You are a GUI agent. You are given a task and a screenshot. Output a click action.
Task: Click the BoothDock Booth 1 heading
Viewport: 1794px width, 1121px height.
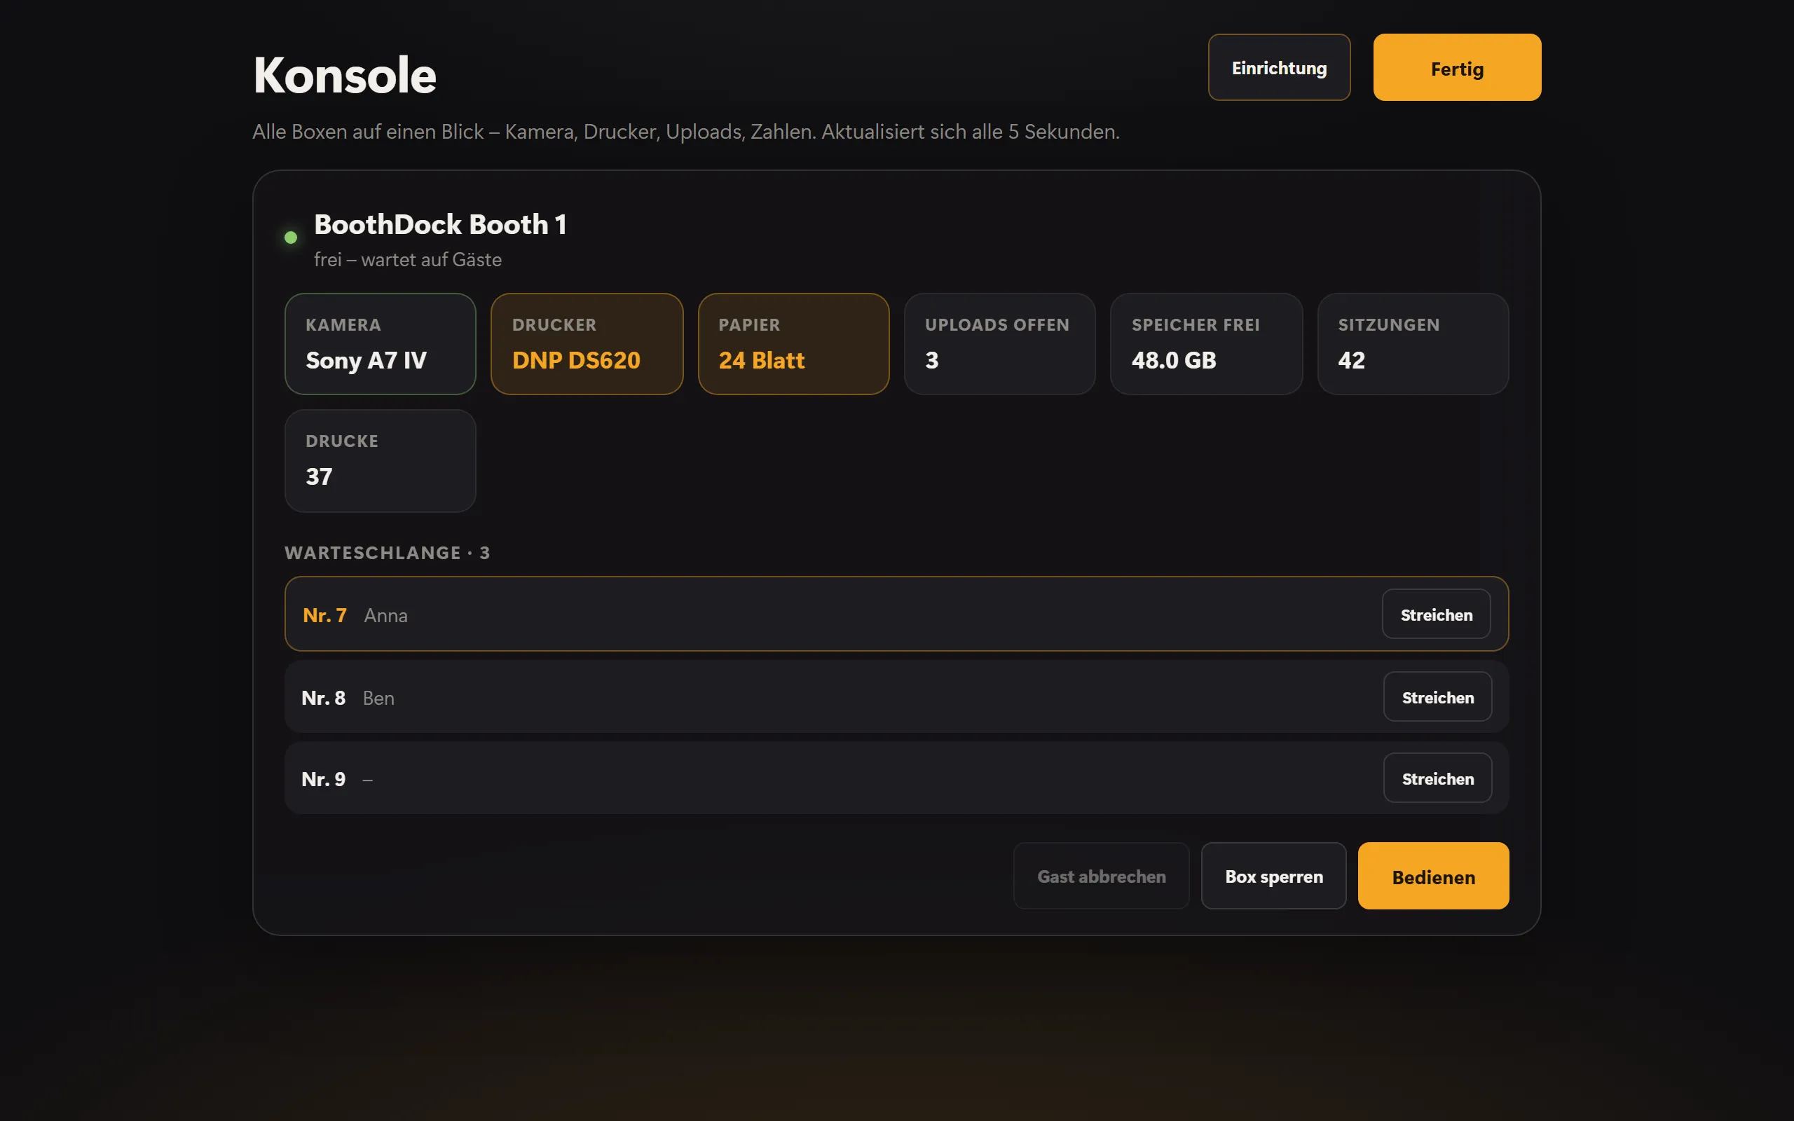coord(440,225)
